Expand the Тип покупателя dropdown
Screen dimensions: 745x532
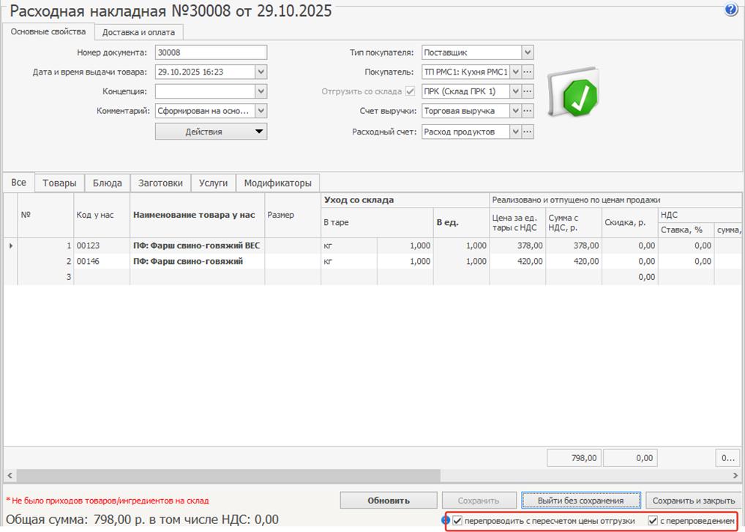(528, 53)
